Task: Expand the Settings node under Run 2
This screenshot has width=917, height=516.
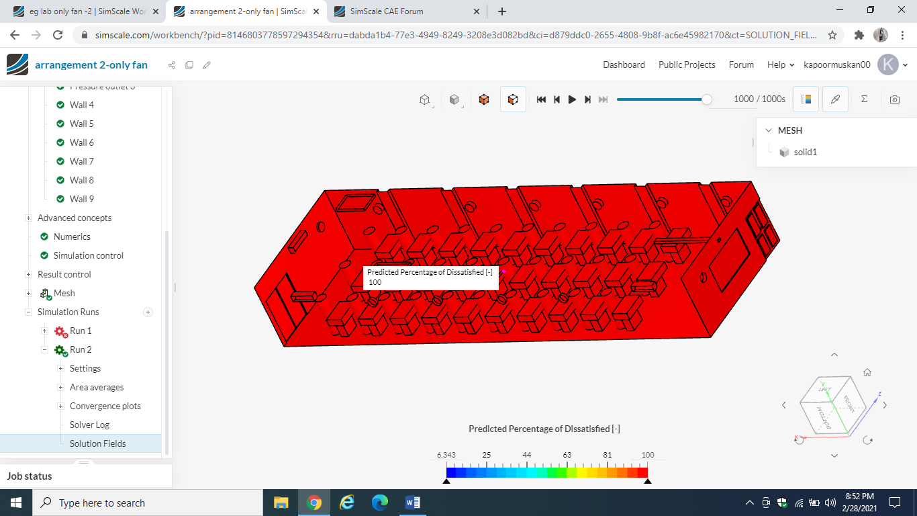Action: click(x=60, y=368)
